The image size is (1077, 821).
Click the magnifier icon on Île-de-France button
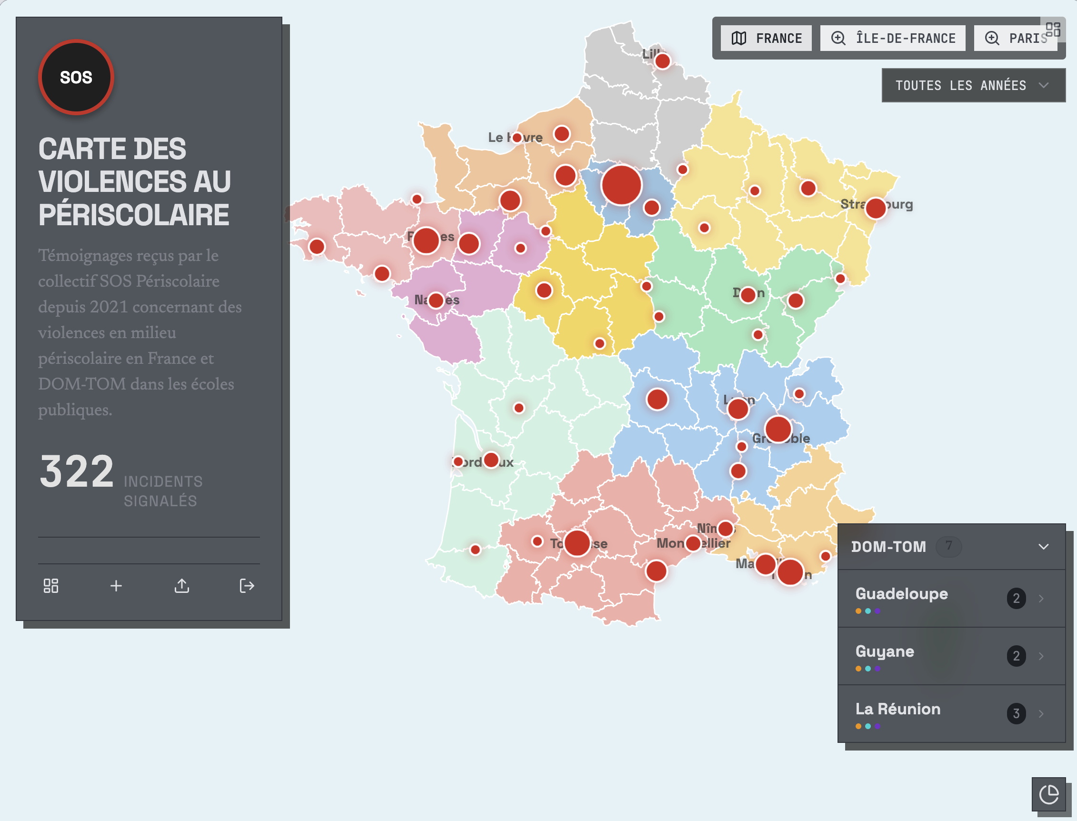pyautogui.click(x=838, y=38)
